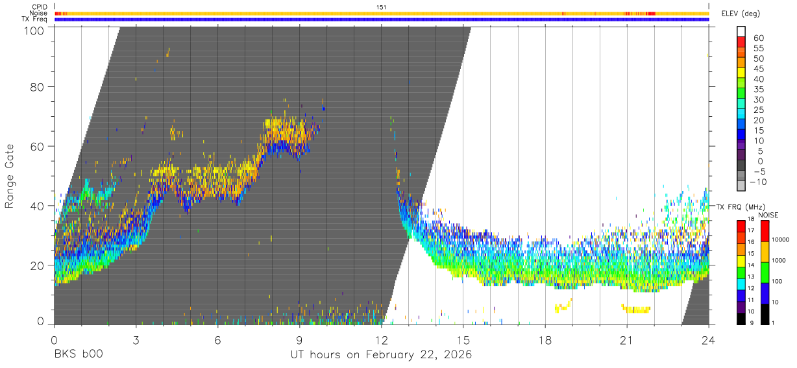Click the yellow Noise bar above plot
Screen dimensions: 797x368
pos(382,13)
